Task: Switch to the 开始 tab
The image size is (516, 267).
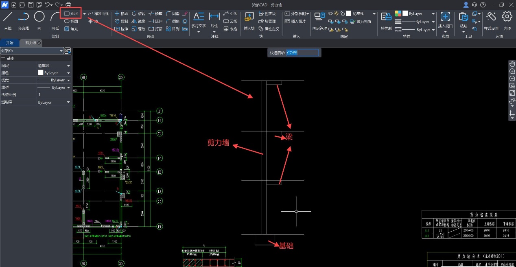Action: pyautogui.click(x=9, y=43)
